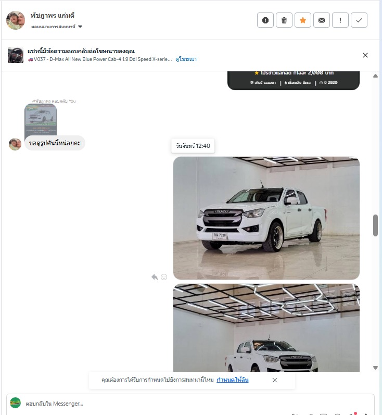Open the replied-to car image thumbnail
382x415 pixels.
point(41,120)
